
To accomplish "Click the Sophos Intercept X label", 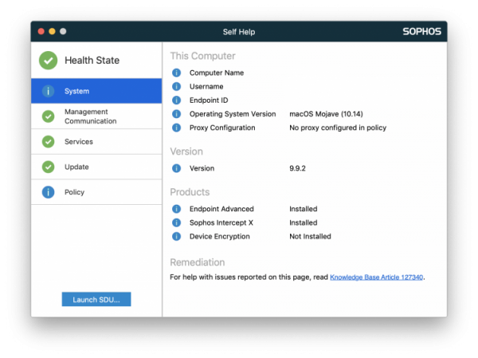I will (221, 222).
